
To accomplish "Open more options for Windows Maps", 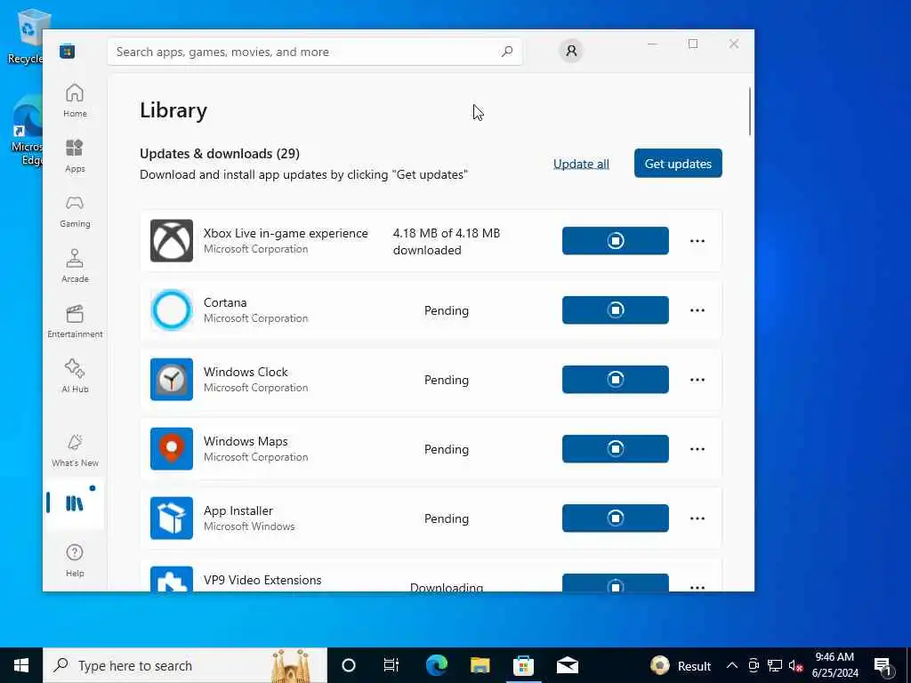I will pyautogui.click(x=697, y=449).
